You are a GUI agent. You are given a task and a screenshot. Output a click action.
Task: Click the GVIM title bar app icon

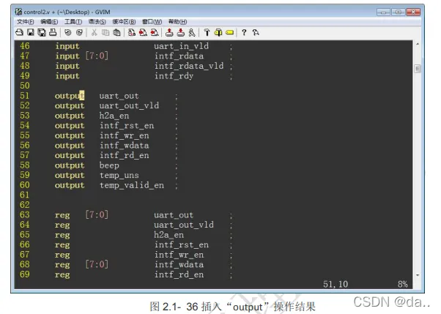click(x=18, y=12)
